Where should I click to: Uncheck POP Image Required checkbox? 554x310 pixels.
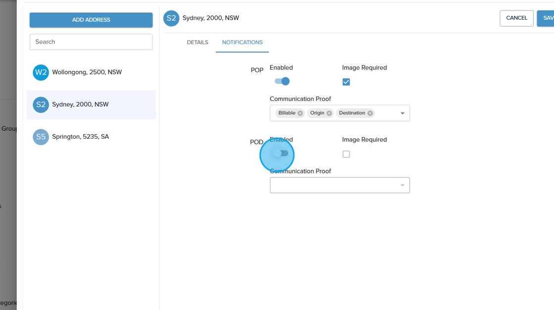pyautogui.click(x=346, y=82)
